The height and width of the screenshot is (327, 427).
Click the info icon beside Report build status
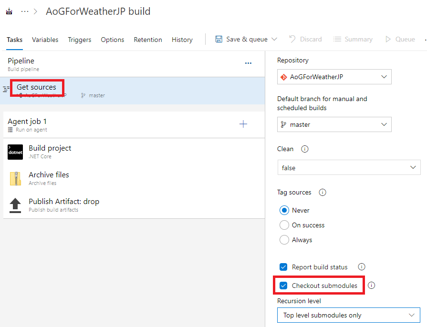coord(361,267)
